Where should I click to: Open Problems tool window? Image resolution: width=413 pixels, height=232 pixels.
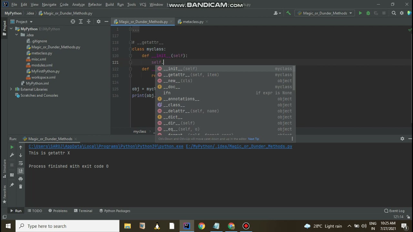58,211
